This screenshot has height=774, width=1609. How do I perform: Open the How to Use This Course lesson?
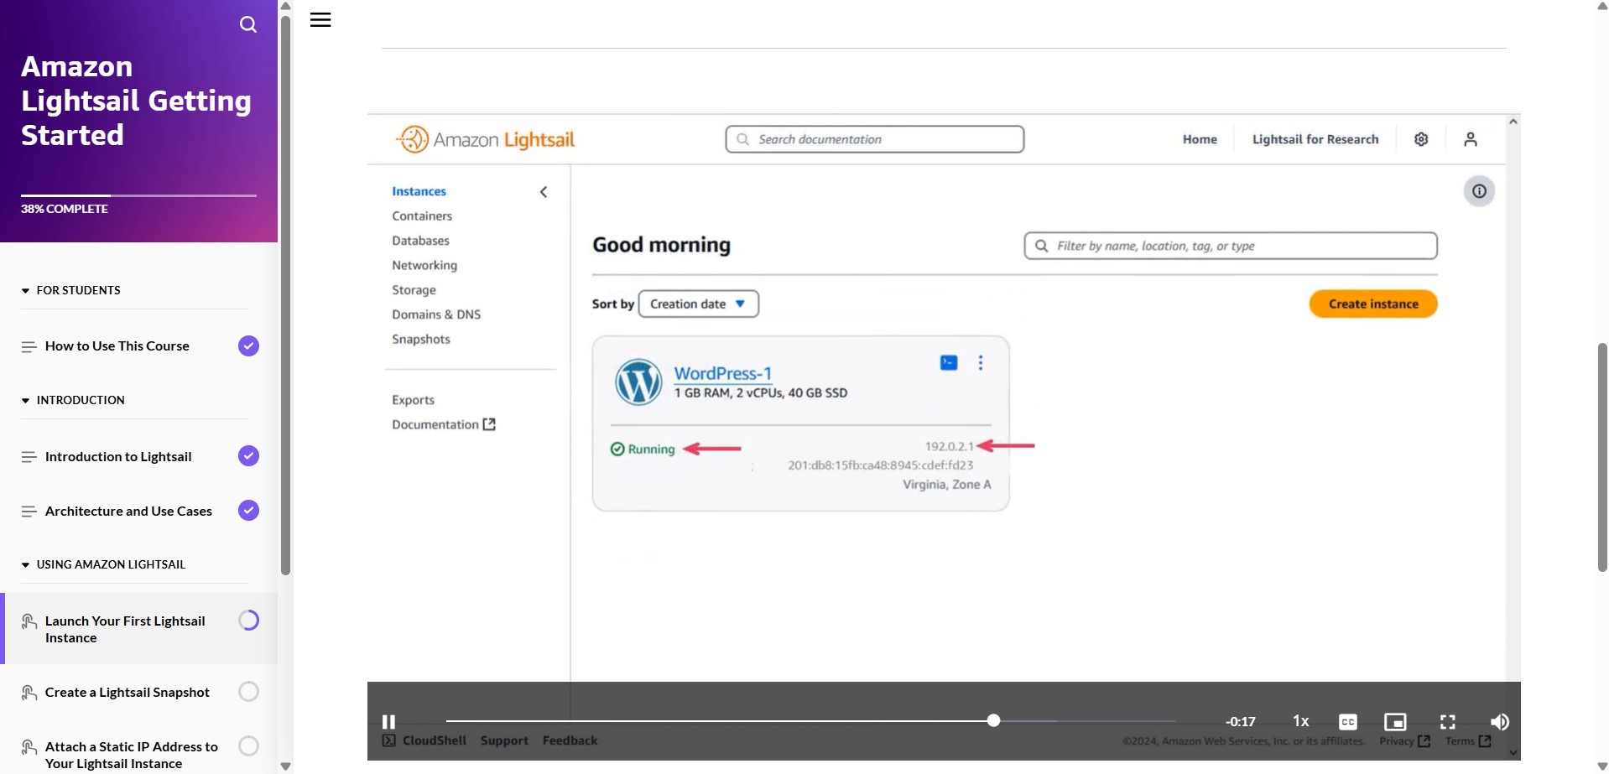(117, 345)
